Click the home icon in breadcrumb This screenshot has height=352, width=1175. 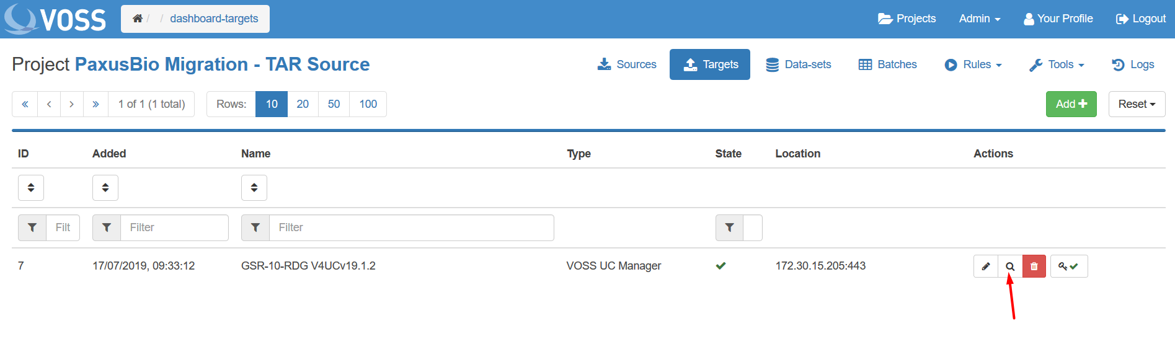(138, 19)
